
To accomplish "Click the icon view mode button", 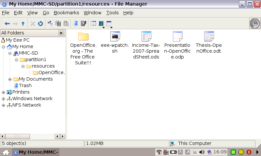I will tap(101, 23).
